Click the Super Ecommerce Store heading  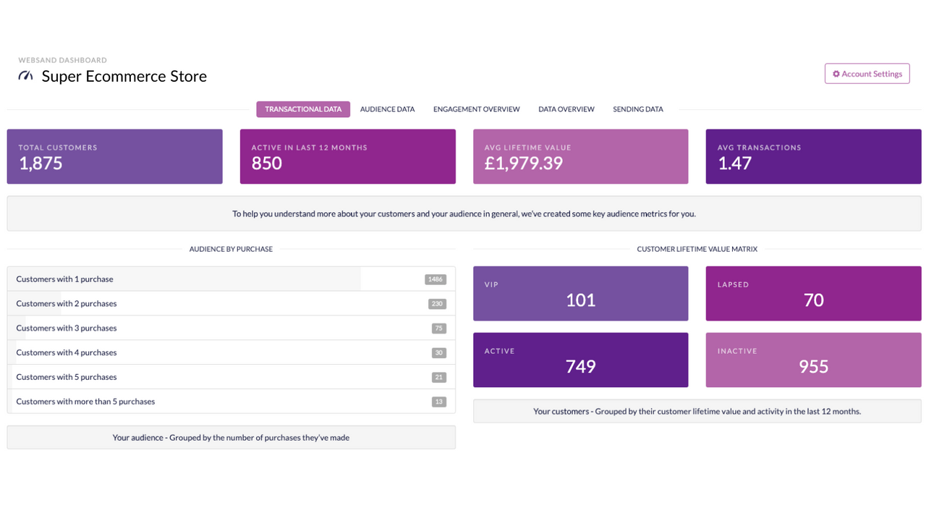(x=124, y=76)
